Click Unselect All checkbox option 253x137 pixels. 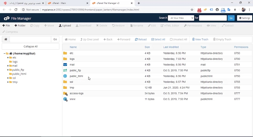tap(179, 40)
